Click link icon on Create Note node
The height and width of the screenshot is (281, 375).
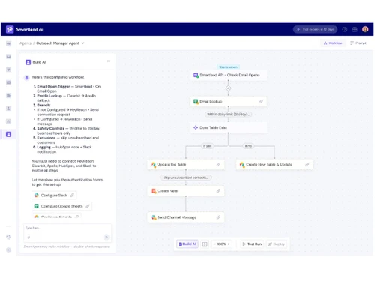pyautogui.click(x=218, y=191)
